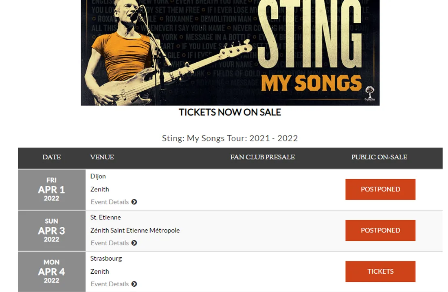Click the tree logo on the Sting banner
The image size is (448, 292).
point(370,93)
